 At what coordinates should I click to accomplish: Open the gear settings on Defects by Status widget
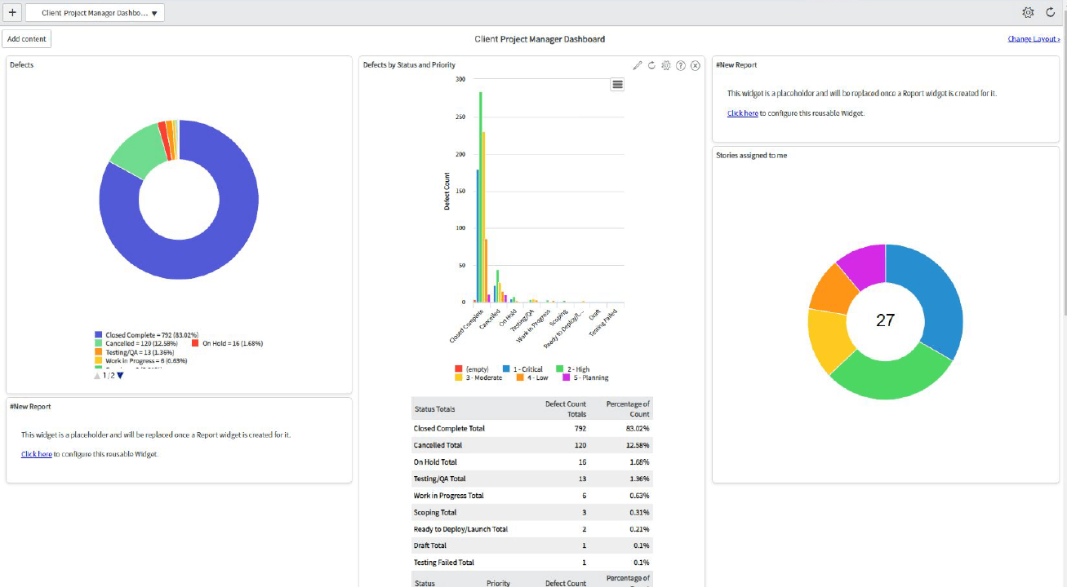coord(666,65)
